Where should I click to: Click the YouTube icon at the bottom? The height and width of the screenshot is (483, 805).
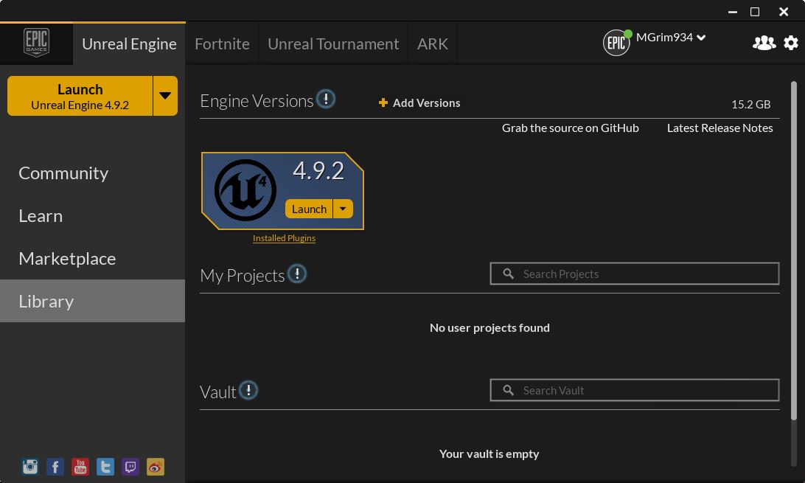point(80,466)
